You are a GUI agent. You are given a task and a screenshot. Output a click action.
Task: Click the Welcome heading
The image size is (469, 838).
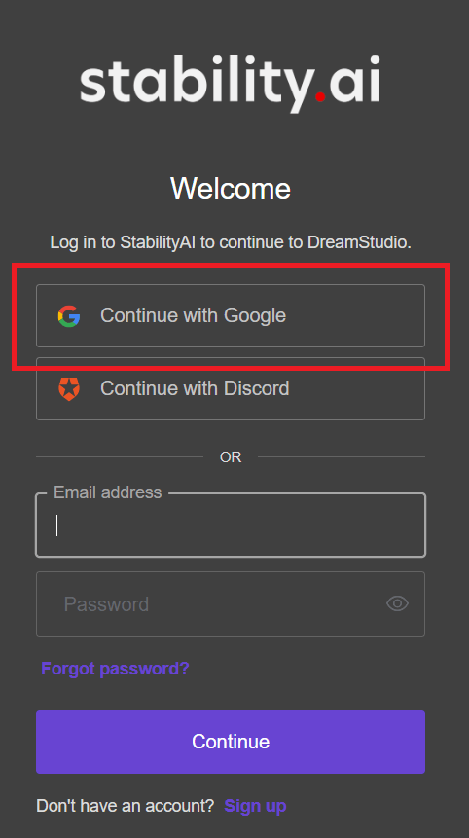click(231, 188)
